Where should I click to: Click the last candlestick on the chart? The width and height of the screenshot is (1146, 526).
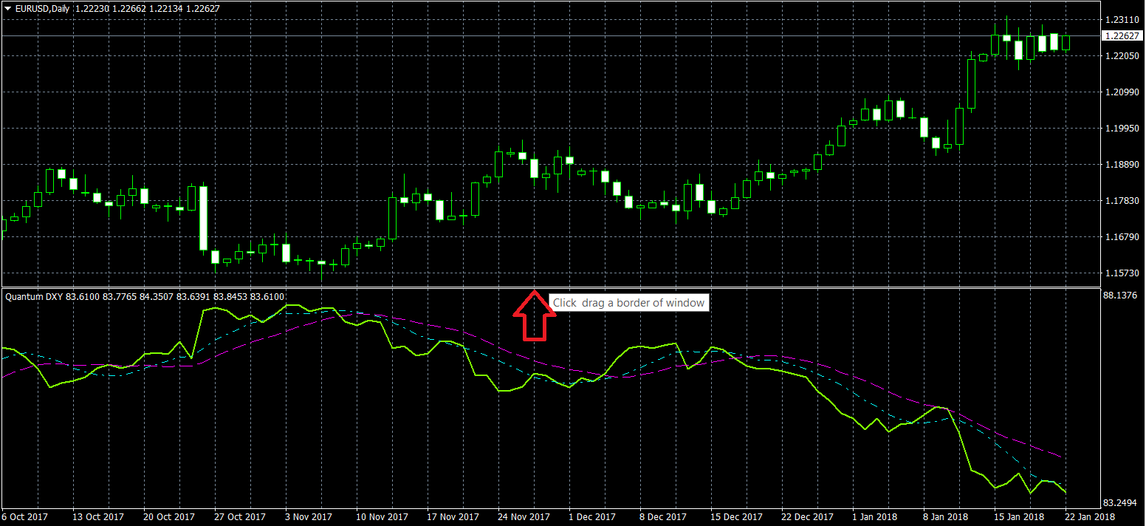coord(1066,43)
